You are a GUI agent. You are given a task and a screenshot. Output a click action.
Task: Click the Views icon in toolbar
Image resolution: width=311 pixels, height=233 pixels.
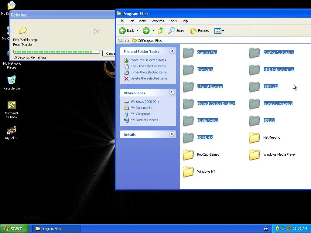218,31
